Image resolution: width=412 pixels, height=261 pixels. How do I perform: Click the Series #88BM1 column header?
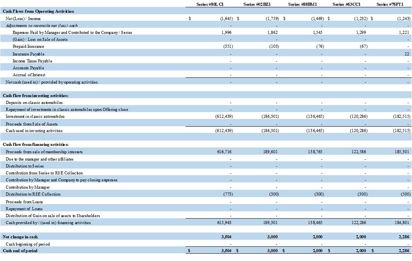point(302,4)
